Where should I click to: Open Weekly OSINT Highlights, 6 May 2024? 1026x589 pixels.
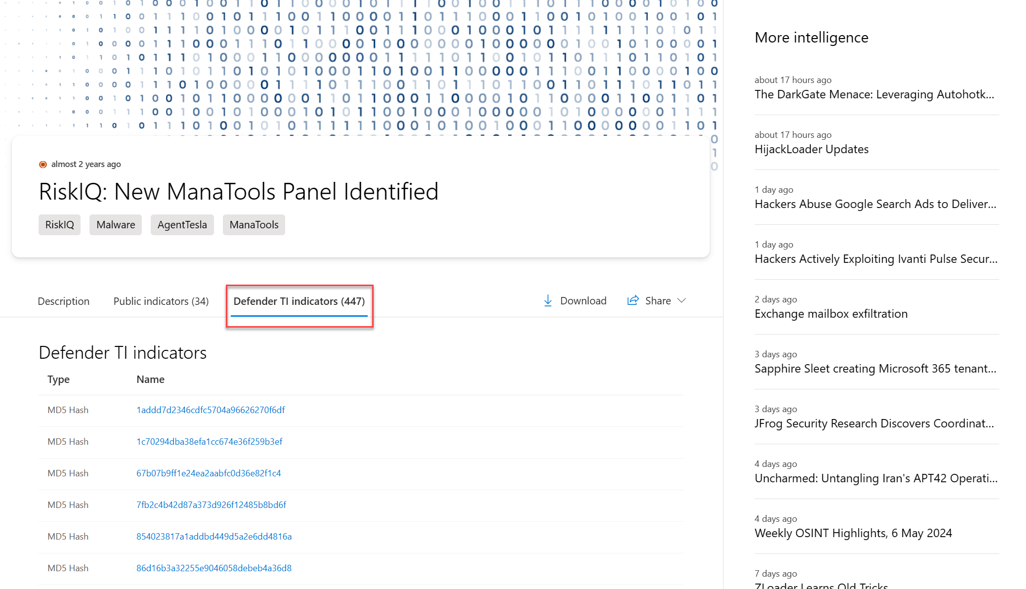(x=854, y=533)
